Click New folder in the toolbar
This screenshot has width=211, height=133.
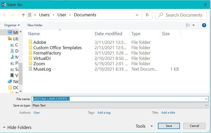pyautogui.click(x=35, y=25)
